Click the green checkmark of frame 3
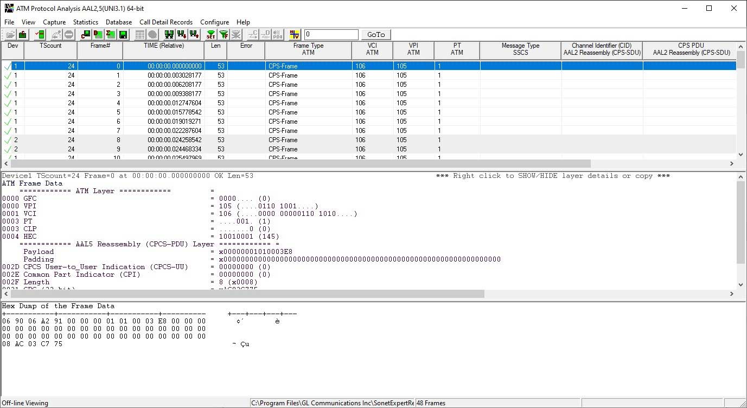 click(x=8, y=94)
